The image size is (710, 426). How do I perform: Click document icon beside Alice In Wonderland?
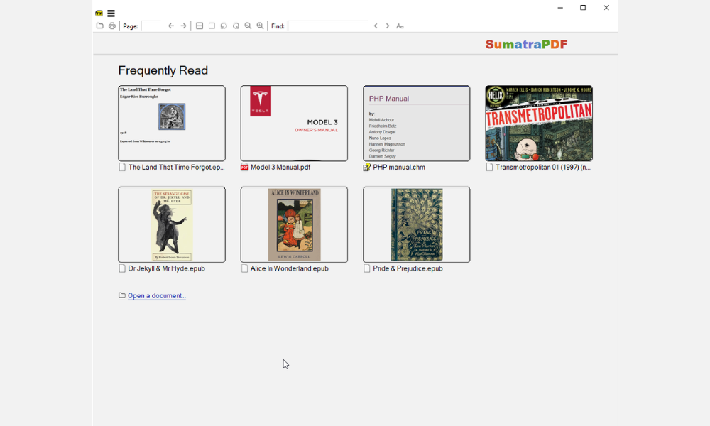click(244, 268)
